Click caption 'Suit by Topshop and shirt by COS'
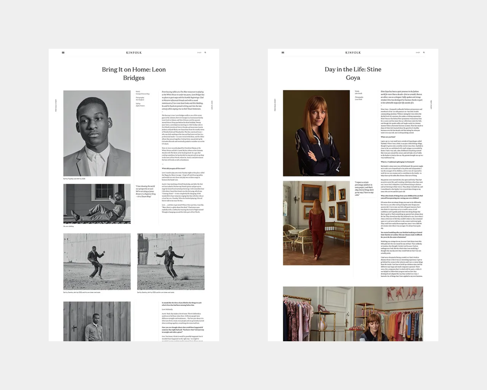The image size is (487, 390). (x=74, y=179)
